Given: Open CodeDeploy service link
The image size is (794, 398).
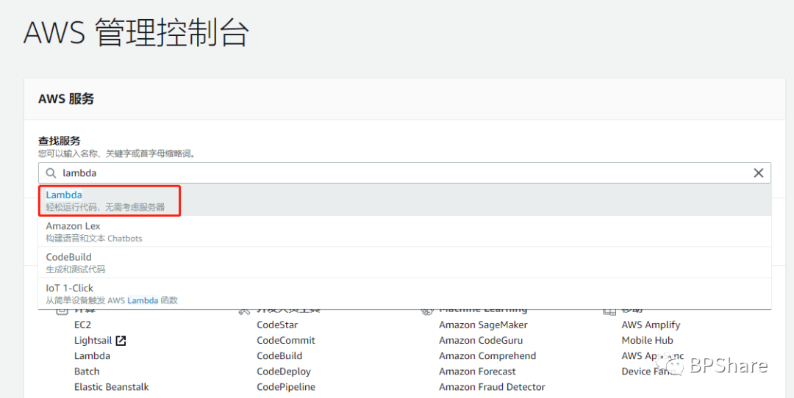Looking at the screenshot, I should coord(284,372).
